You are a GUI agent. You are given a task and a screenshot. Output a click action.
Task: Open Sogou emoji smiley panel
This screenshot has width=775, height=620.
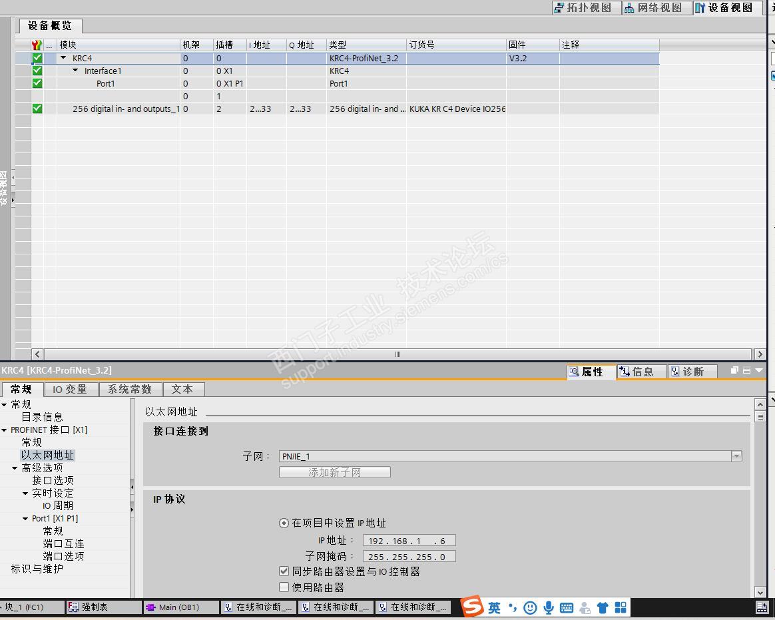click(x=530, y=607)
